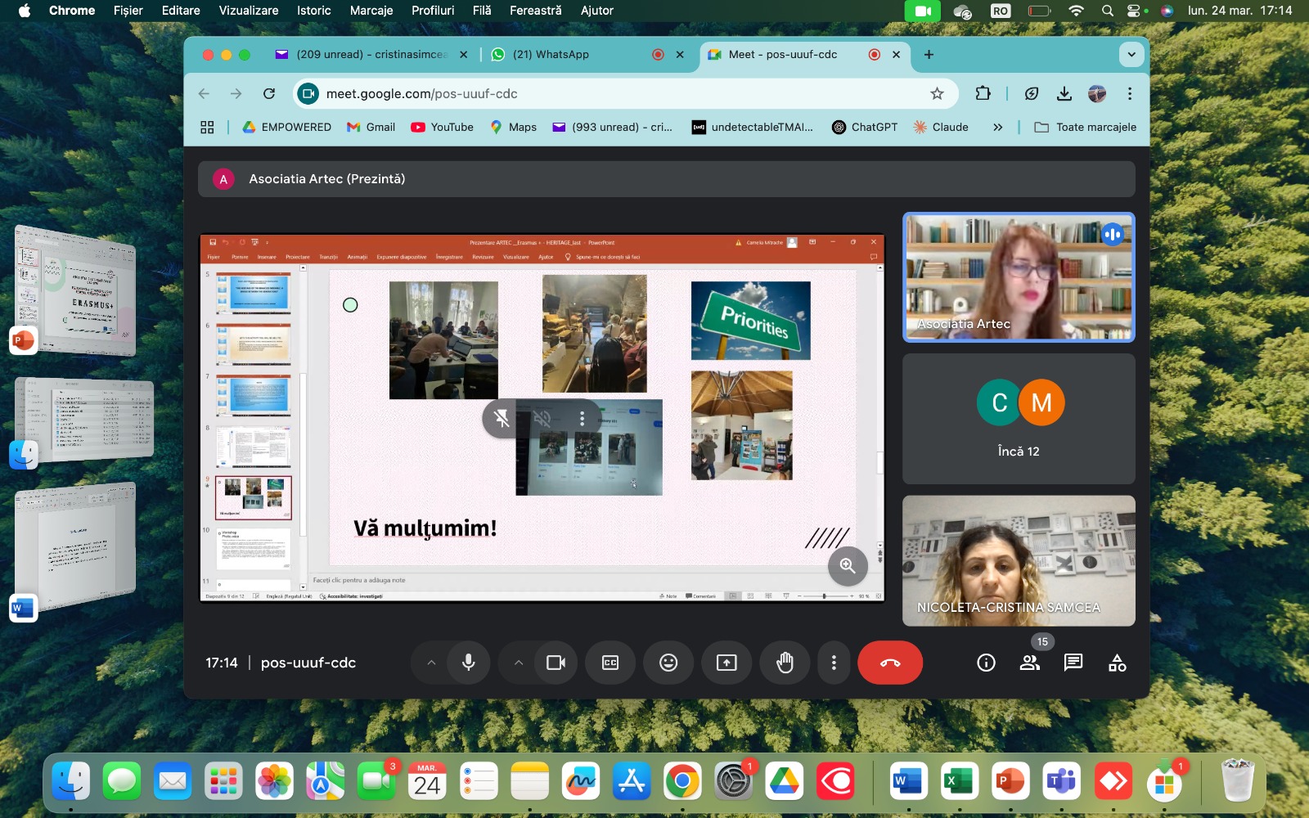Expand the audio settings arrow

pos(431,663)
